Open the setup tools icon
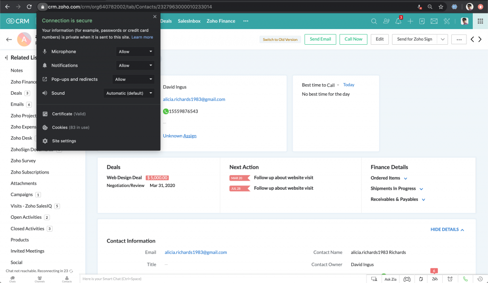Viewport: 488px width, 283px height. click(x=447, y=21)
